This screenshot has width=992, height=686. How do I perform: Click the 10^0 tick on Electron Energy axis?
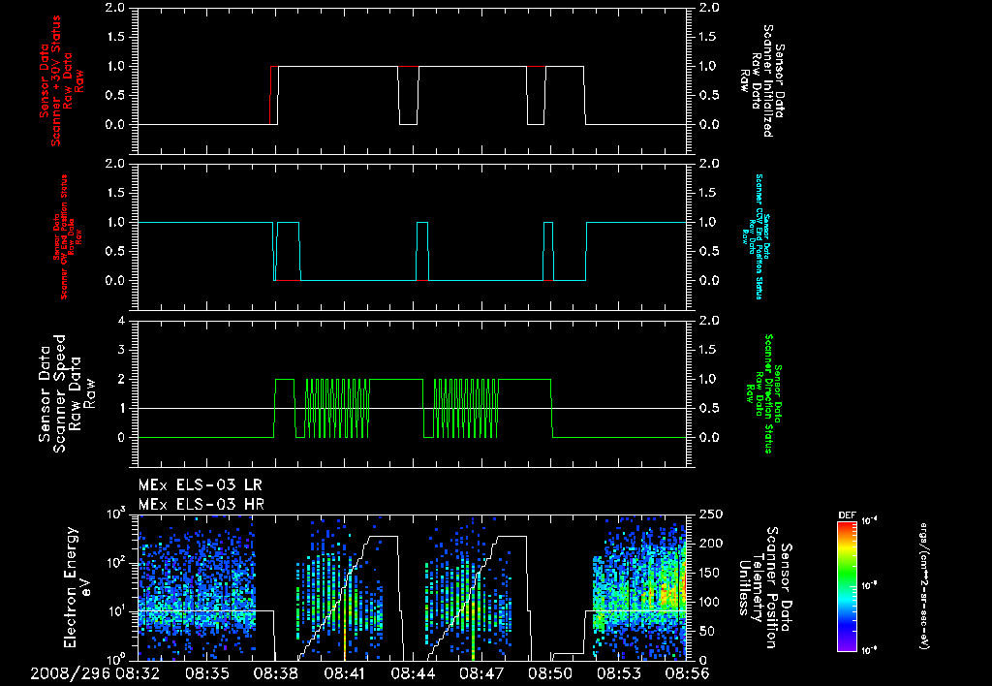(x=116, y=659)
